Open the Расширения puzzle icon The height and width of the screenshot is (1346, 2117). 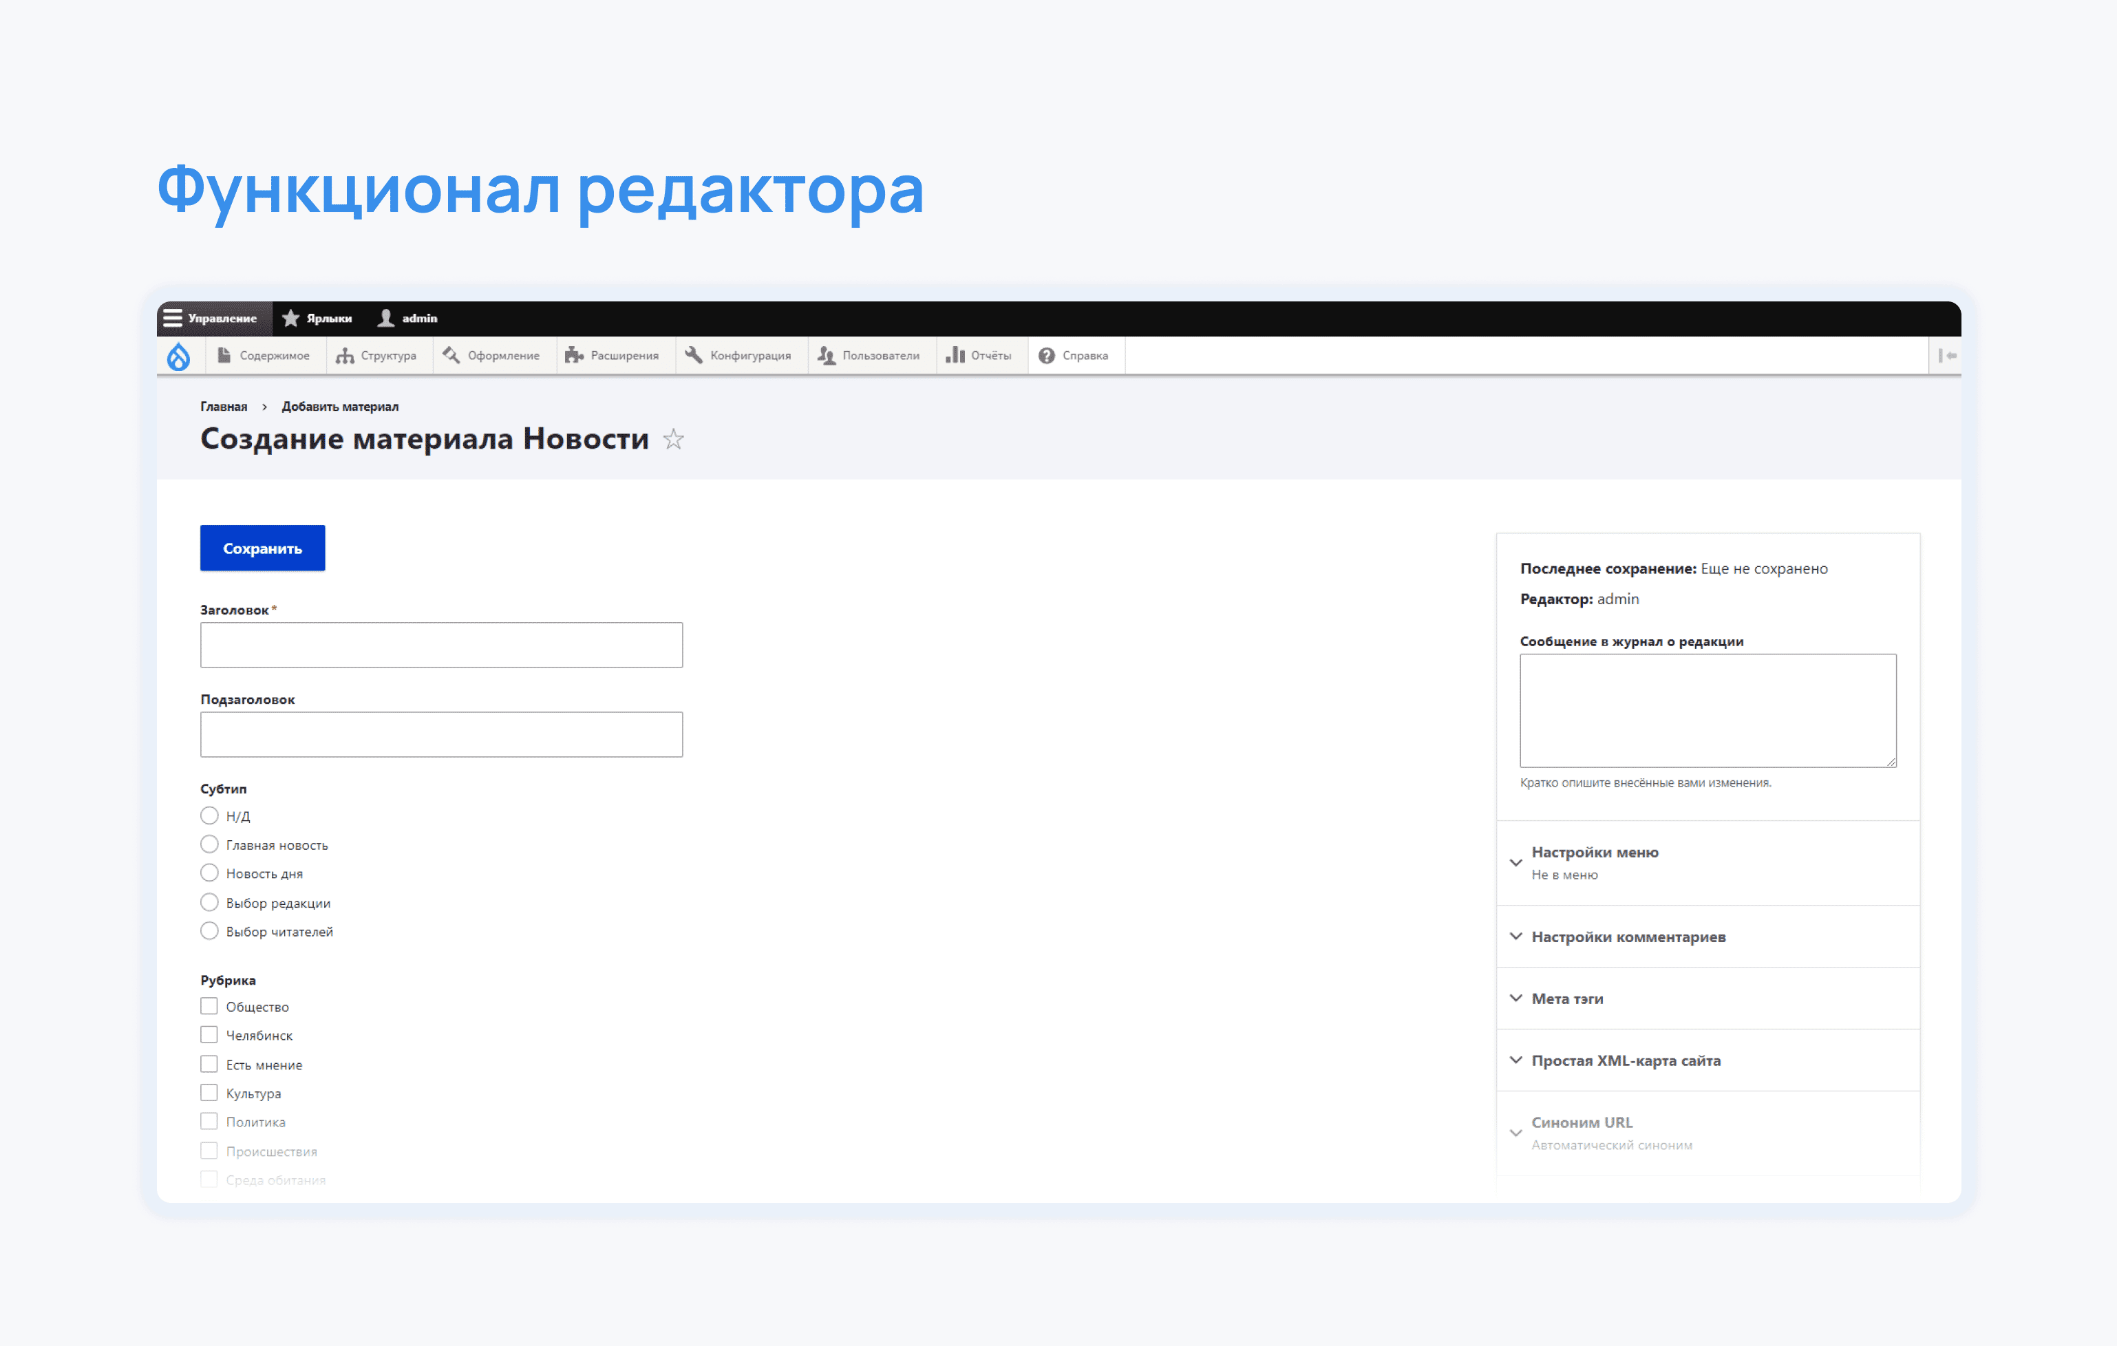[x=574, y=355]
